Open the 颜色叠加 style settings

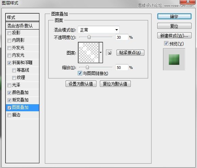pos(20,92)
